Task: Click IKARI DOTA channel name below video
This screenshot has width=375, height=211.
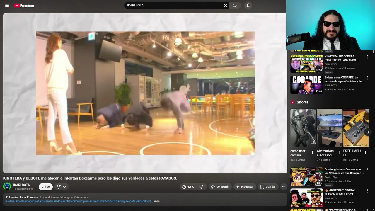Action: (21, 185)
